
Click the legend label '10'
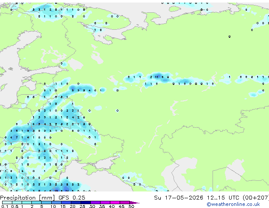[x=53, y=206]
